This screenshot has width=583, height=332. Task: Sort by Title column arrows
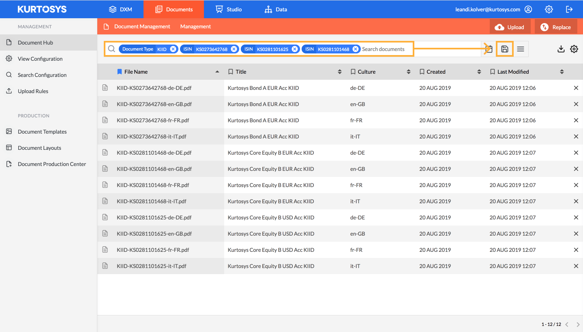[340, 72]
